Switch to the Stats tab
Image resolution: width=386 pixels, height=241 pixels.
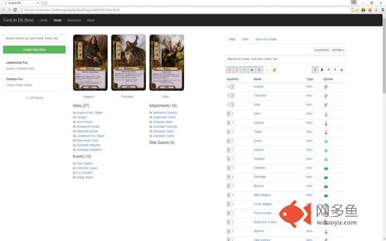(245, 39)
